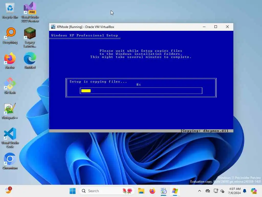Click the 8% progress percentage
Image resolution: width=262 pixels, height=197 pixels.
tap(138, 85)
